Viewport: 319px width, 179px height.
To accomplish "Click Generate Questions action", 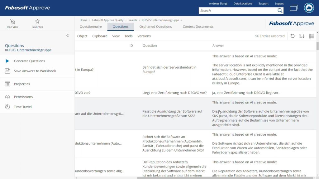I will tap(29, 61).
